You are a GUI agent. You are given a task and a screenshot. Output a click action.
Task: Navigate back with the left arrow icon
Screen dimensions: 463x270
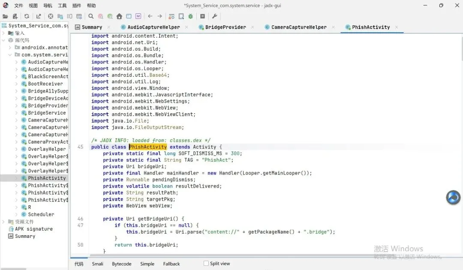coord(150,16)
